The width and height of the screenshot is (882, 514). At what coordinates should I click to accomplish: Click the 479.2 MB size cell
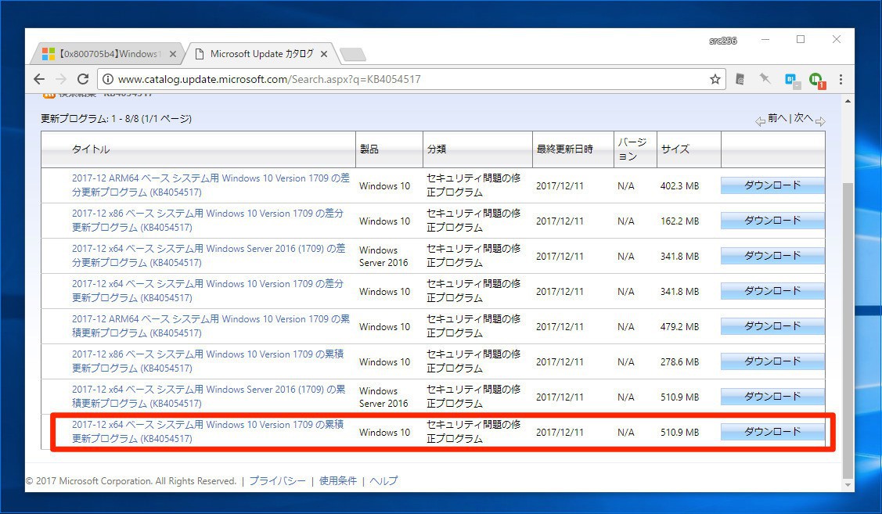(679, 327)
